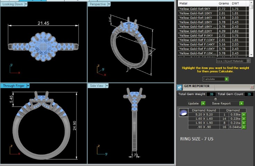Select the 5.20 X 5.20 gem size cell
The image size is (255, 166).
[x=204, y=114]
